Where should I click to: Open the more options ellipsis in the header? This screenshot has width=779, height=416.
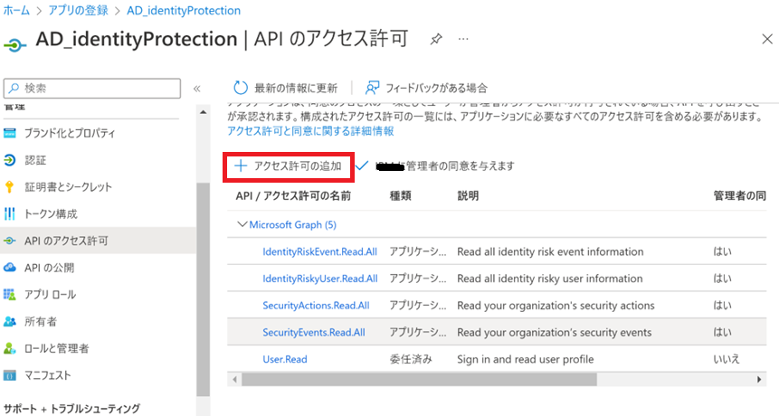(x=463, y=39)
